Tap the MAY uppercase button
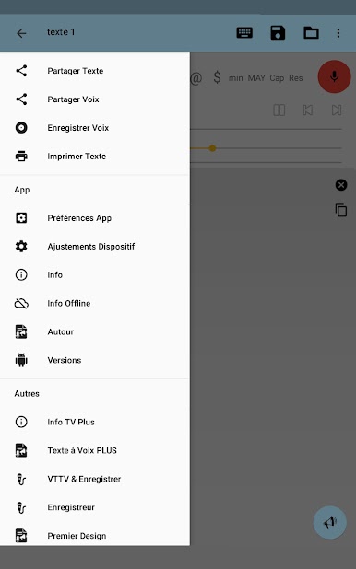356x569 pixels. pos(256,78)
